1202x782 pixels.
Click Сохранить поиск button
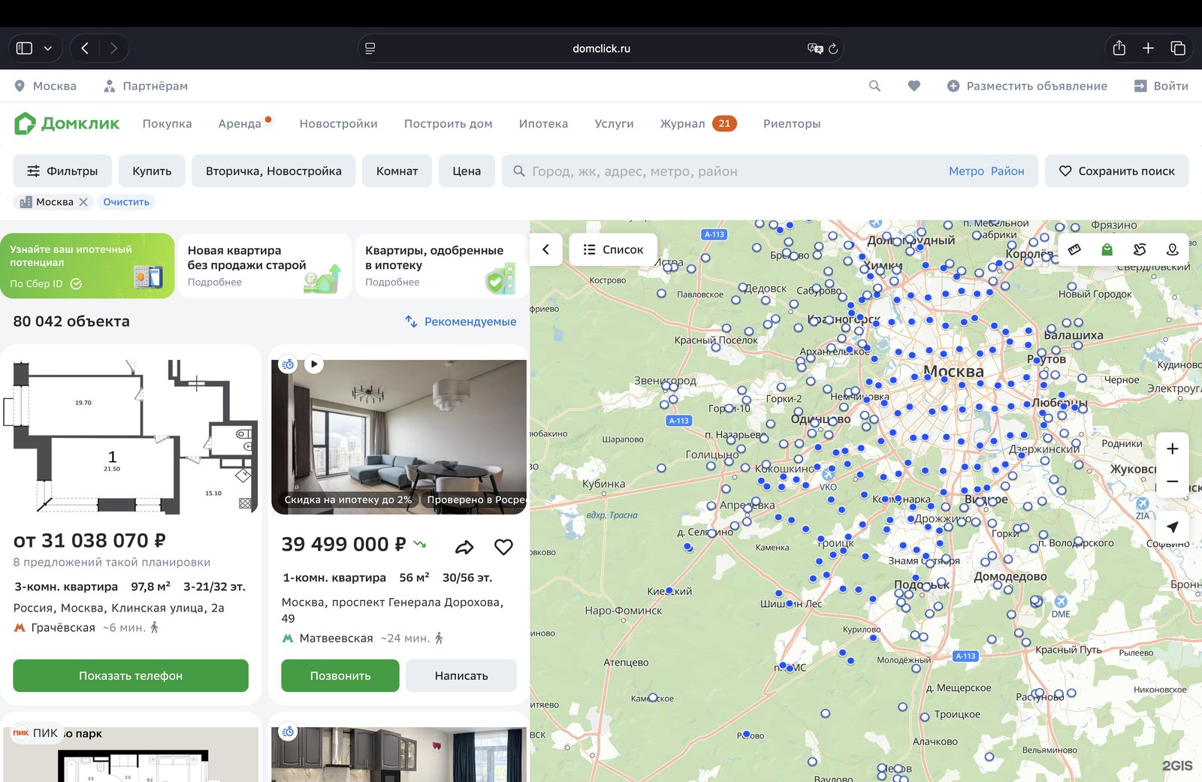coord(1116,171)
